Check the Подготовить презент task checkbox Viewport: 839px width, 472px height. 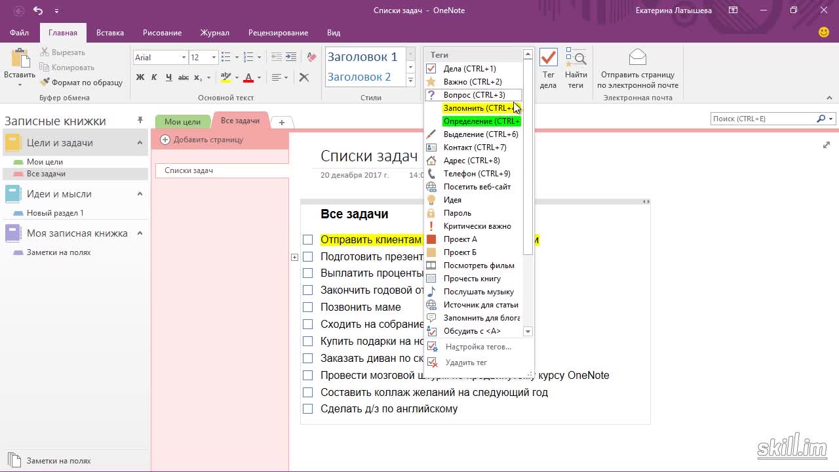[307, 257]
